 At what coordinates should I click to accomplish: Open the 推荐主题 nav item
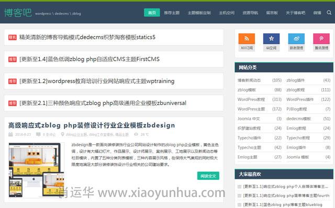click(172, 13)
